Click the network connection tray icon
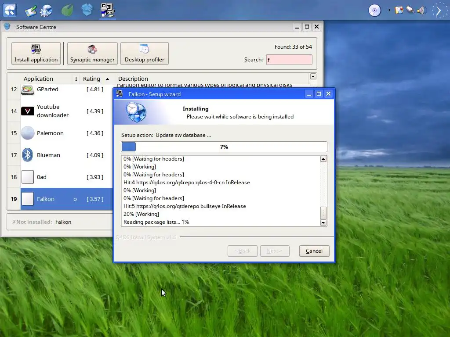Screen dimensions: 450x337 [410, 11]
